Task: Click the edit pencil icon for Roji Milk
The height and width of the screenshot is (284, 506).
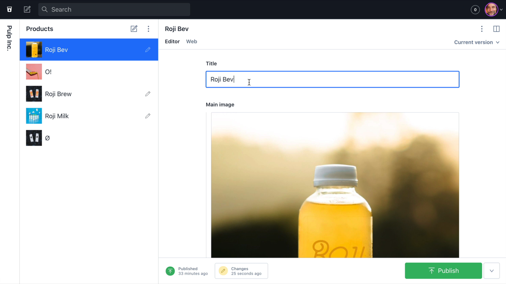Action: (x=147, y=116)
